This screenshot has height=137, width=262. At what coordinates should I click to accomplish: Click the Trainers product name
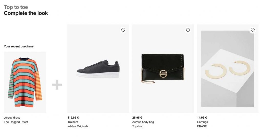point(73,122)
